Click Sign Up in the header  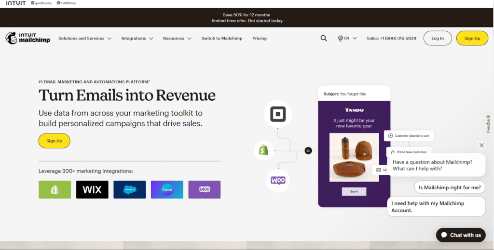472,39
